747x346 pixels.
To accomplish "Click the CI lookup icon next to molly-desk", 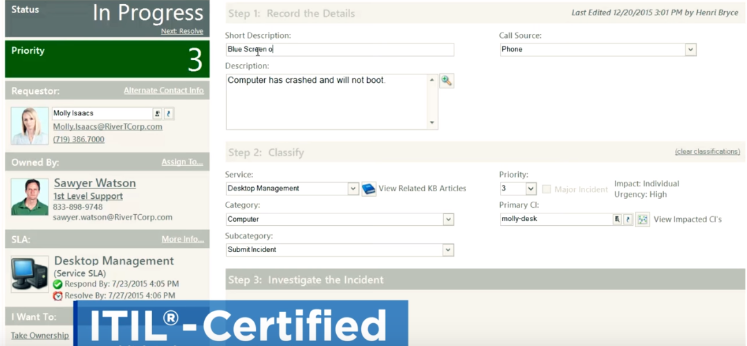I will point(618,220).
